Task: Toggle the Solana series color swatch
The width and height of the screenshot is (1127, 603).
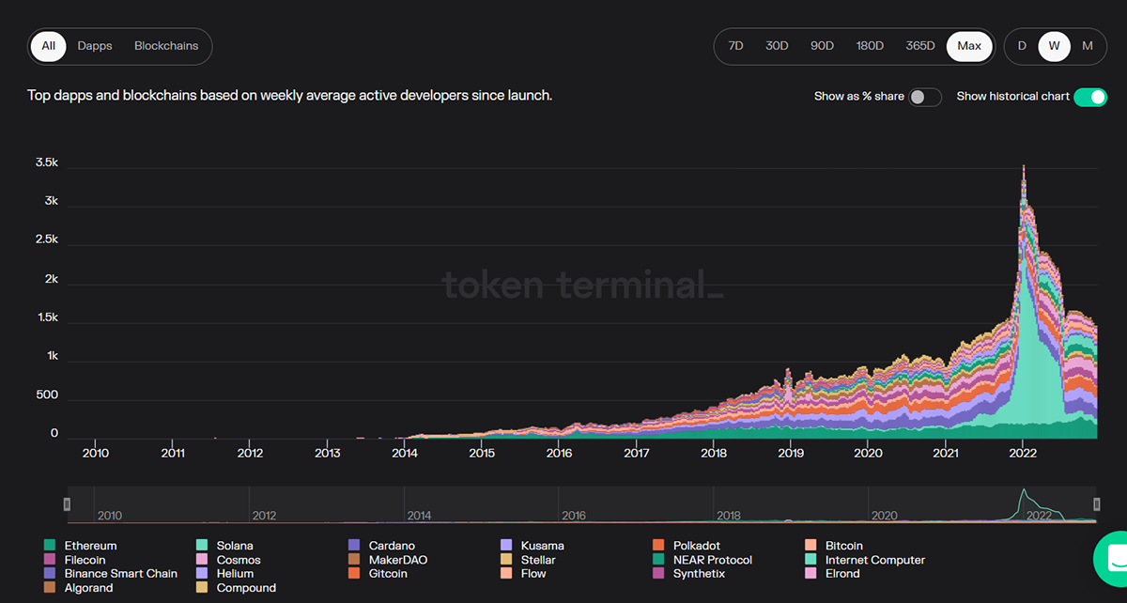Action: (x=202, y=546)
